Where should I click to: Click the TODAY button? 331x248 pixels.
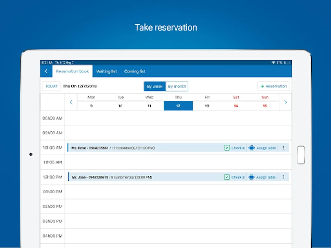51,86
